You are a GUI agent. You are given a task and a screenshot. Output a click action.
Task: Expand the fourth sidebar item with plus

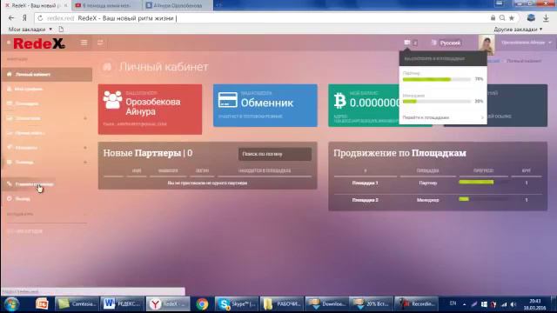pyautogui.click(x=85, y=118)
